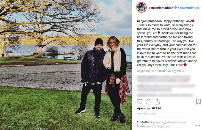Follow the account via the Ακολουθήστε link
Image resolution: width=202 pixels, height=130 pixels.
point(190,8)
